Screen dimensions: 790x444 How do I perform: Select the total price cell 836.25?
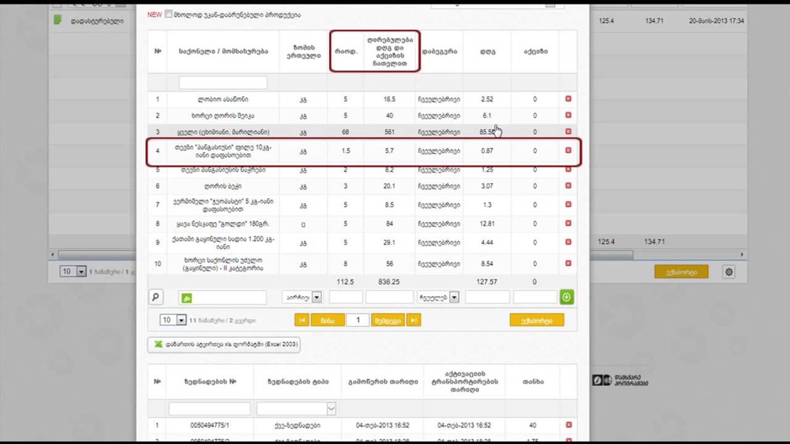(x=389, y=282)
